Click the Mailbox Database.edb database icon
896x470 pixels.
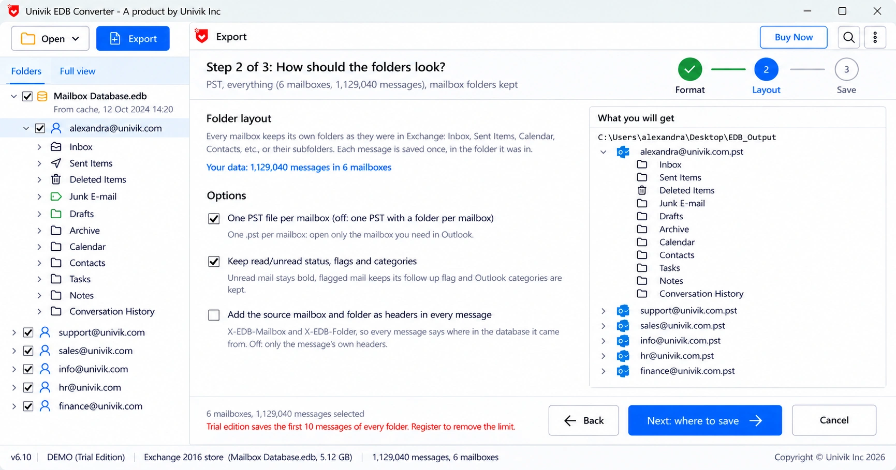click(42, 96)
